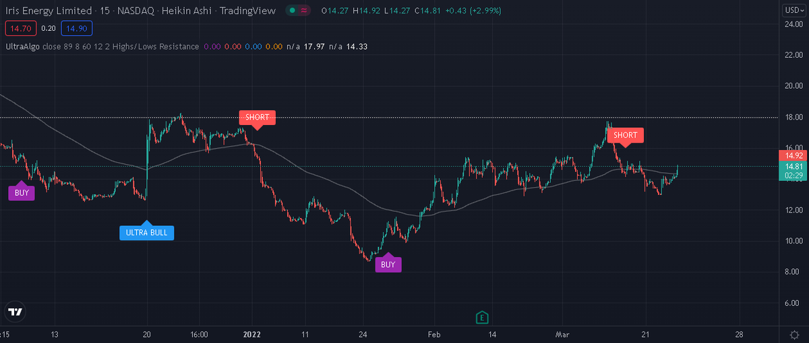Click the 21 time axis label
This screenshot has height=343, width=809.
click(x=645, y=334)
